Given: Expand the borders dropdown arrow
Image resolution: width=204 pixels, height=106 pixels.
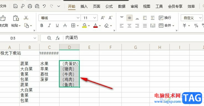Looking at the screenshot, I should coord(78,26).
